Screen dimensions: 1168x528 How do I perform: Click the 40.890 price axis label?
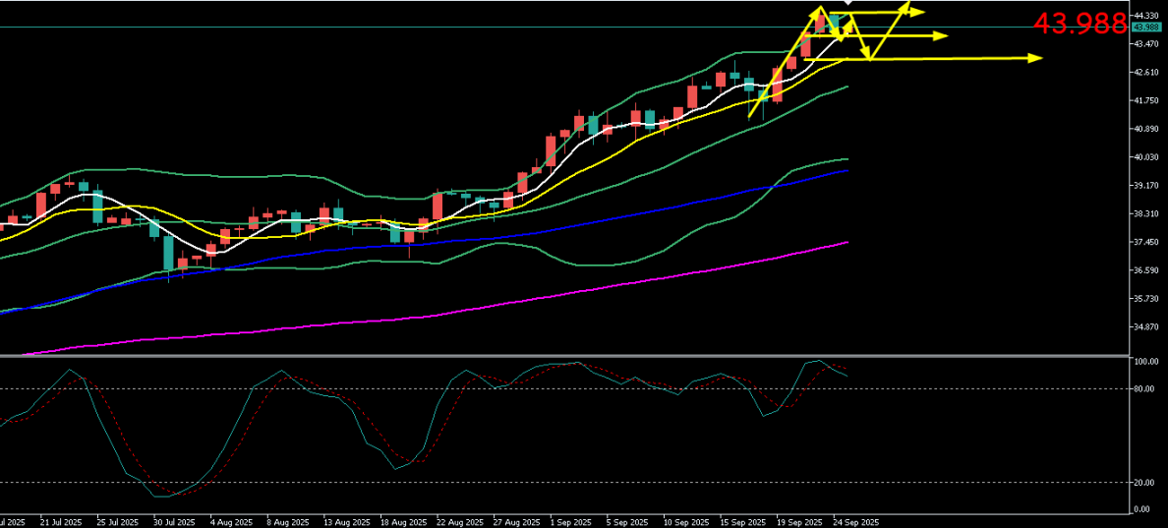1145,129
